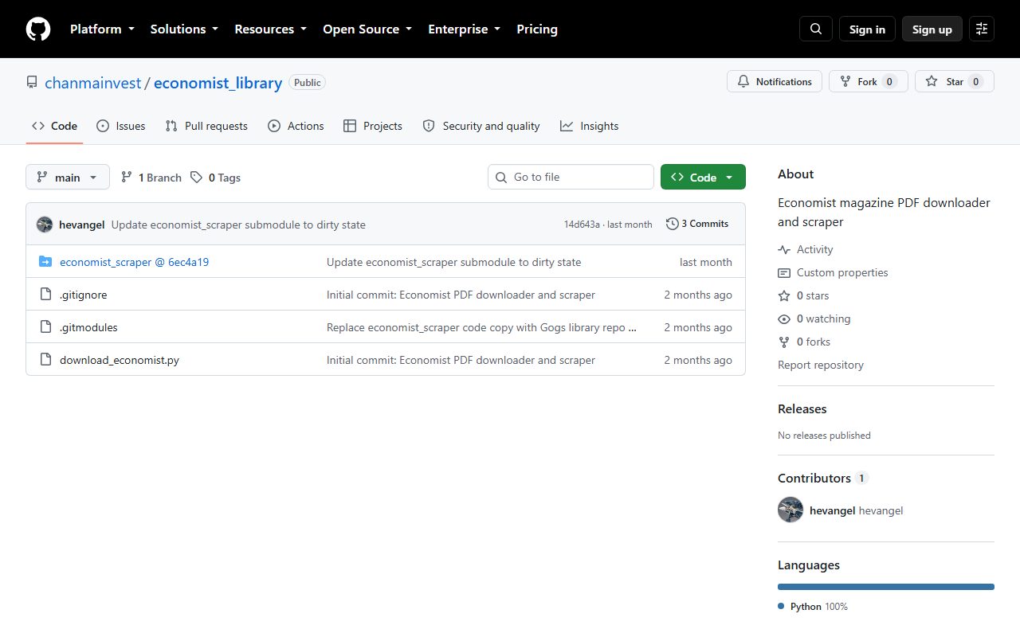
Task: Open the main branch selector dropdown
Action: pyautogui.click(x=68, y=178)
